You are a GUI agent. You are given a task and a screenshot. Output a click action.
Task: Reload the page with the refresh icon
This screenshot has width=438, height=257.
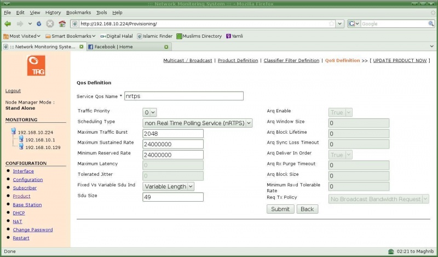click(x=38, y=24)
